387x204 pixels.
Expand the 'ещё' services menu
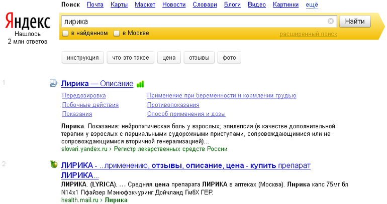click(312, 5)
